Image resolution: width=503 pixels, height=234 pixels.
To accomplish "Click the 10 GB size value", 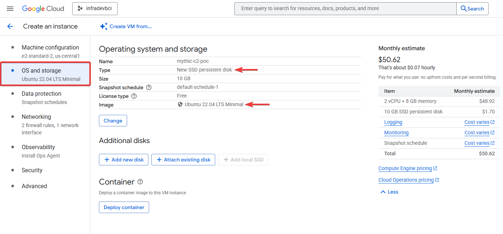I will [183, 78].
